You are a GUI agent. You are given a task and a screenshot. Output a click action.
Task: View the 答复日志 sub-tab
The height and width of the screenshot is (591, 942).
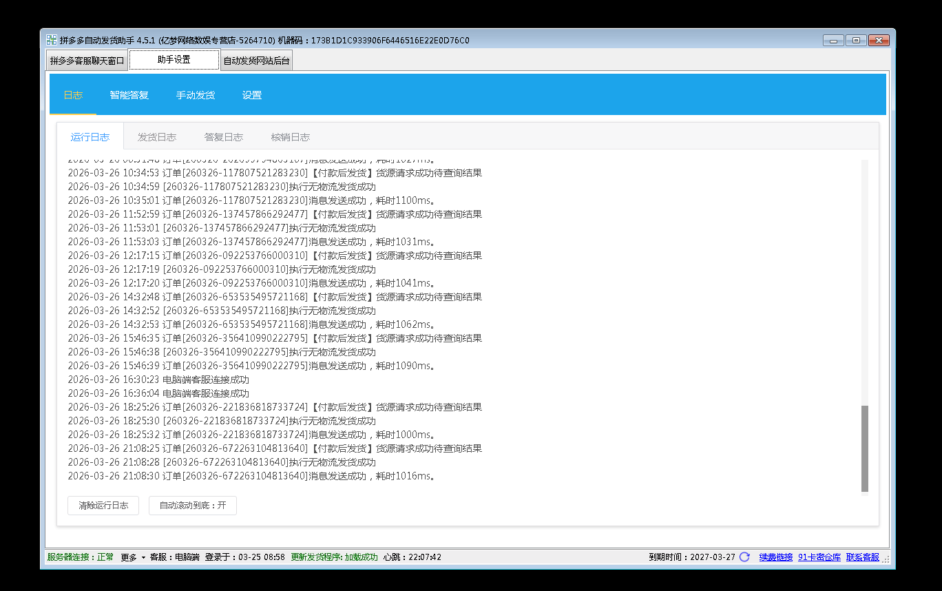point(224,137)
